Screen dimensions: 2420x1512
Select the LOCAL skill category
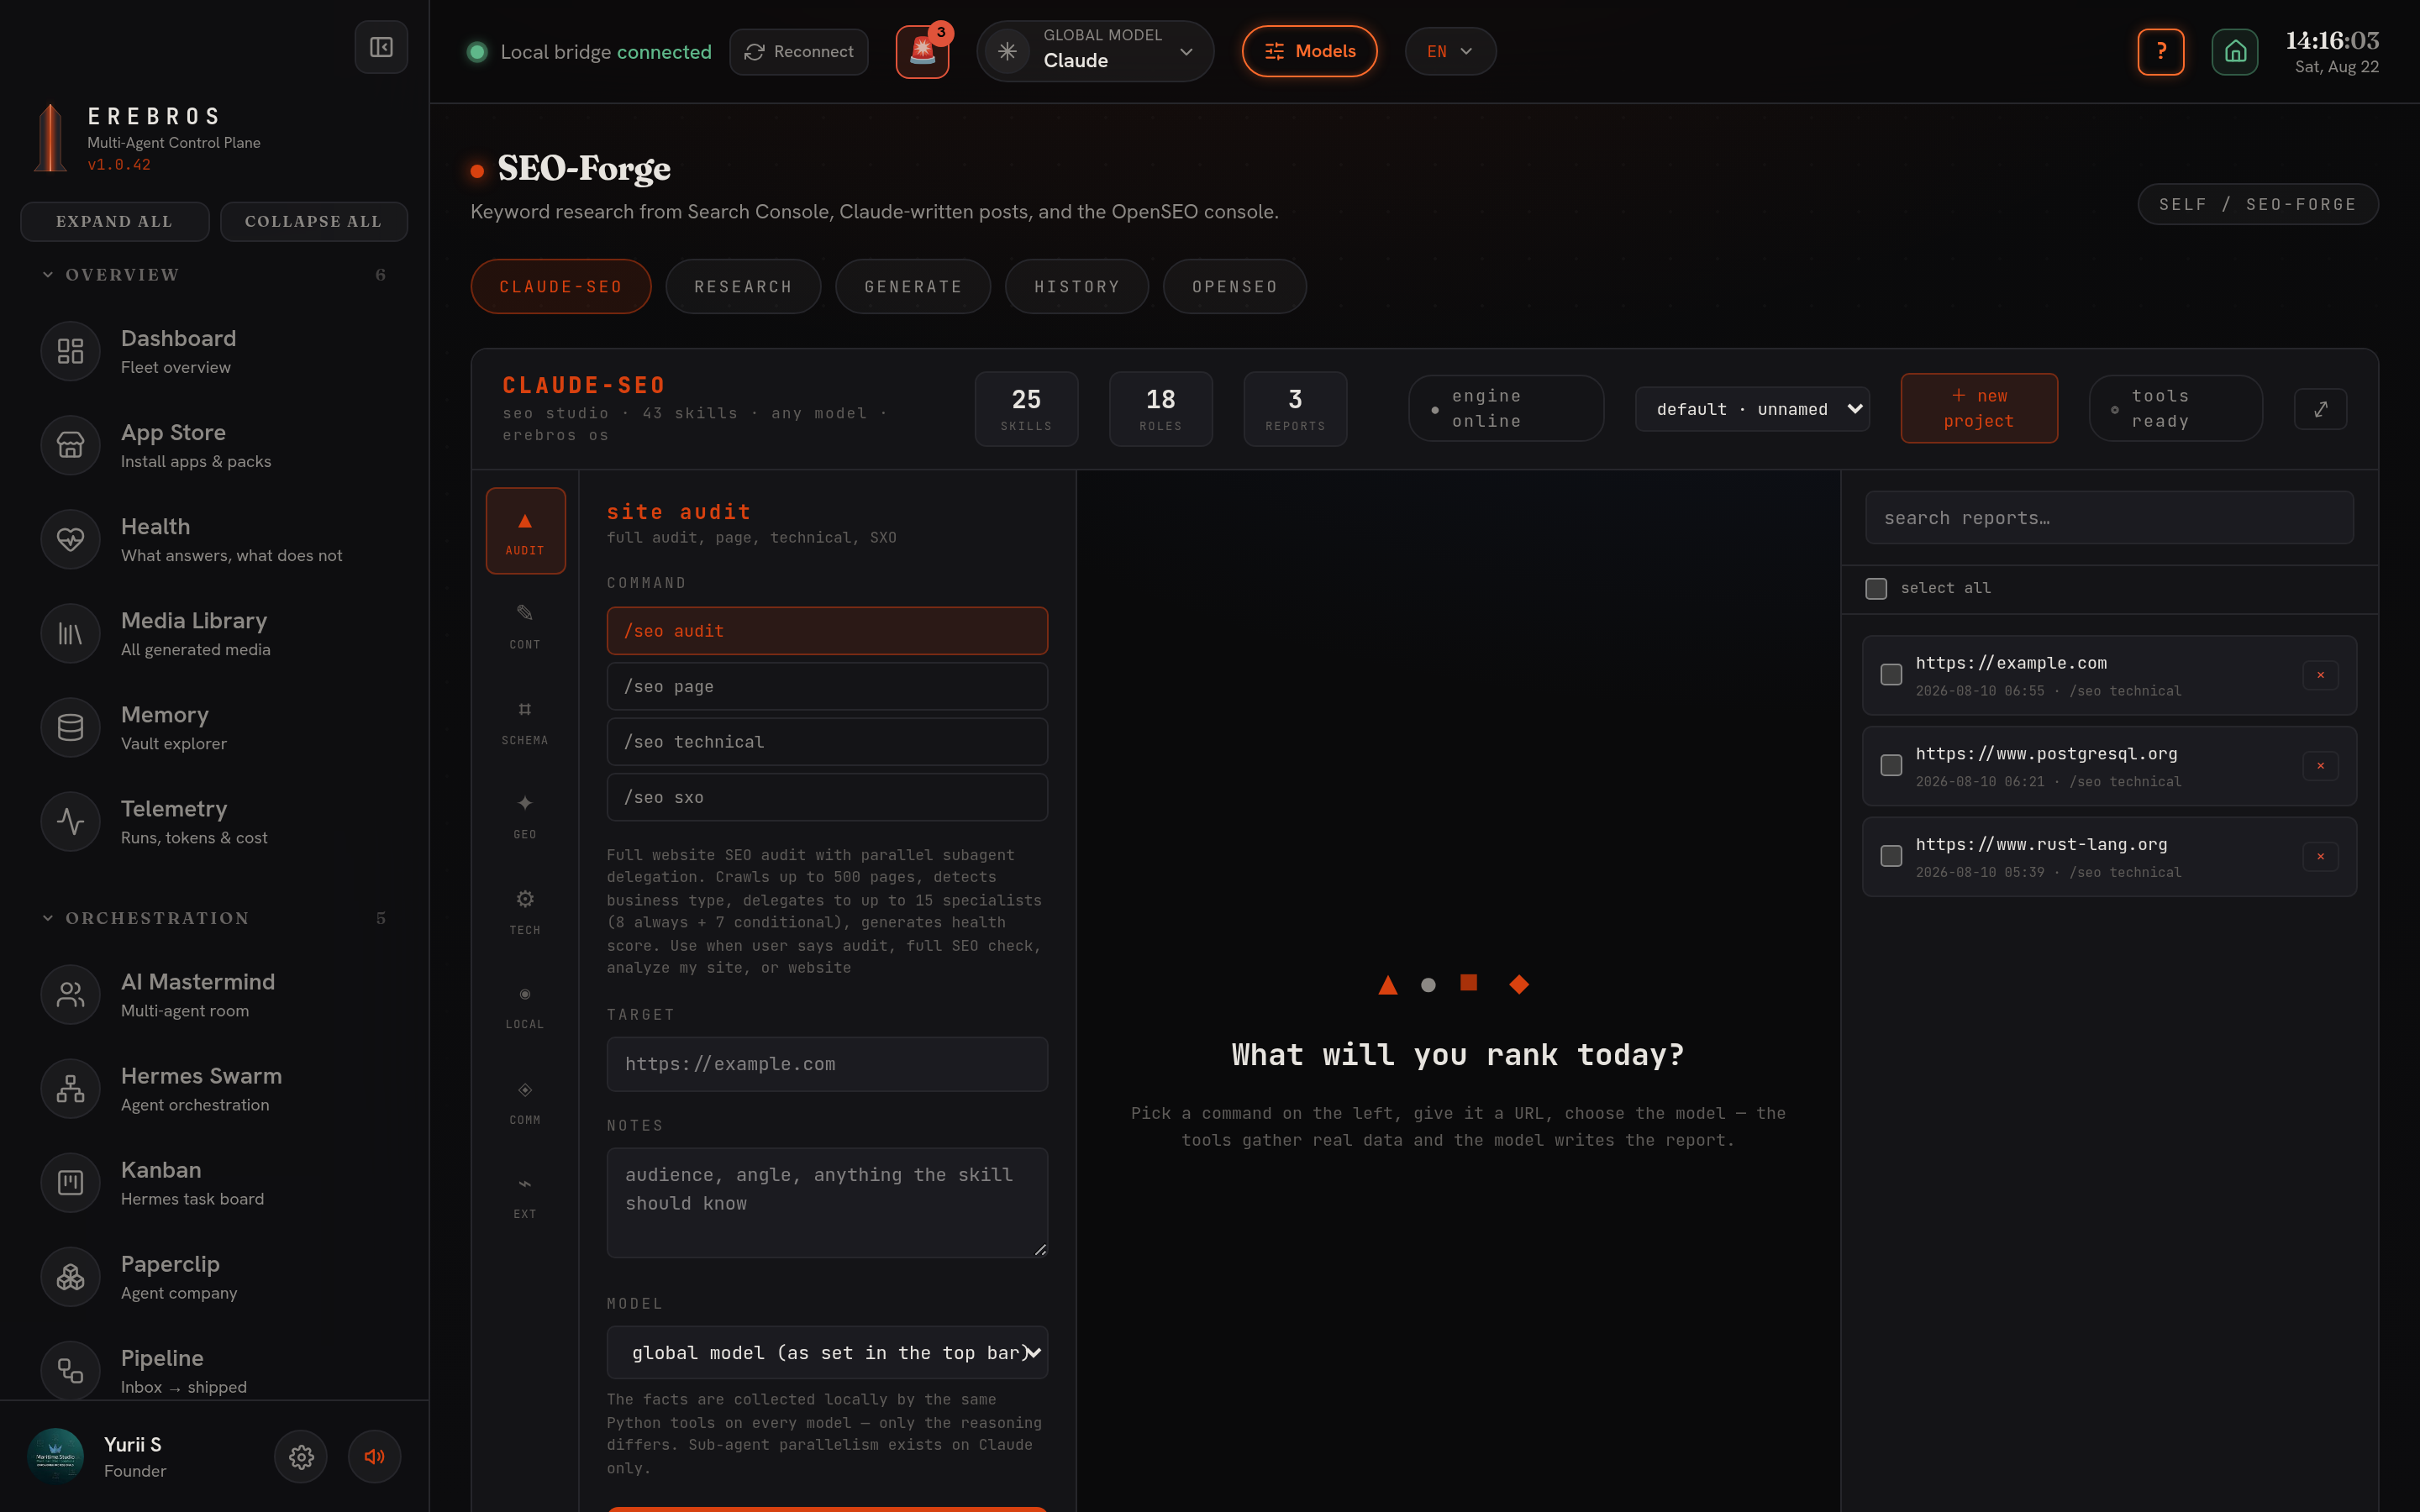click(525, 1006)
